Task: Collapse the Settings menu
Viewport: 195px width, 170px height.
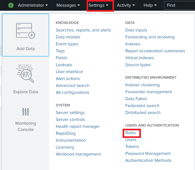Action: [99, 5]
